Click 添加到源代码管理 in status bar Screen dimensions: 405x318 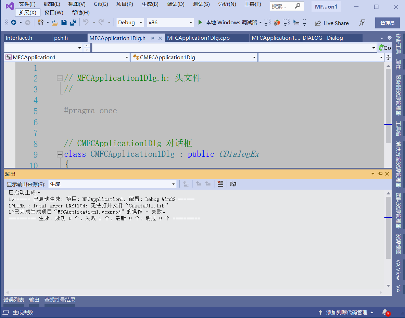346,313
